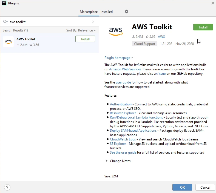The width and height of the screenshot is (216, 193).
Task: Click the AWS vendor link
Action: coord(161,37)
